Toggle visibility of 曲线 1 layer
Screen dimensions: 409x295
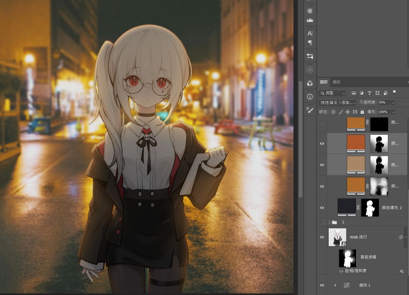pyautogui.click(x=322, y=285)
